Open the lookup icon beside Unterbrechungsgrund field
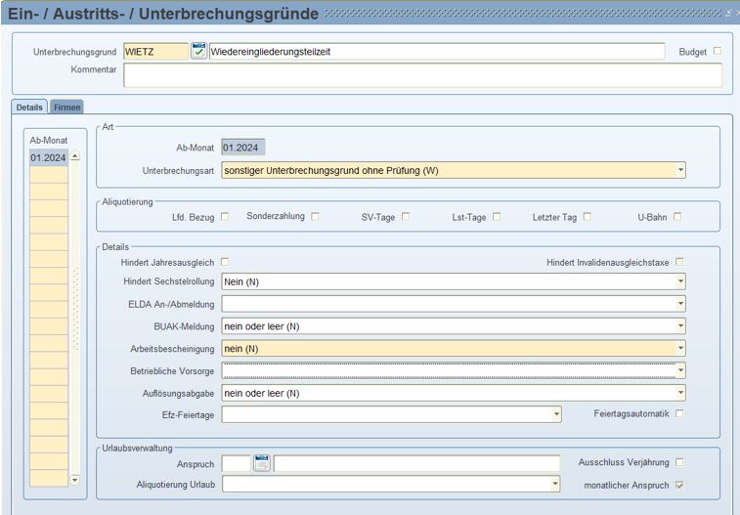 click(x=198, y=51)
